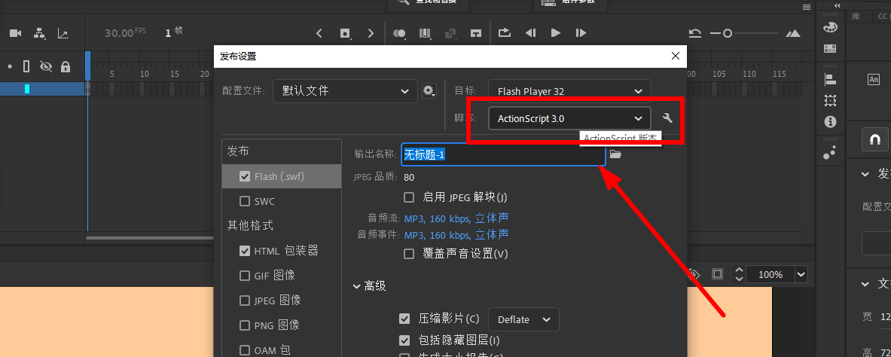Toggle lock all layers icon
The width and height of the screenshot is (891, 357).
[x=66, y=66]
